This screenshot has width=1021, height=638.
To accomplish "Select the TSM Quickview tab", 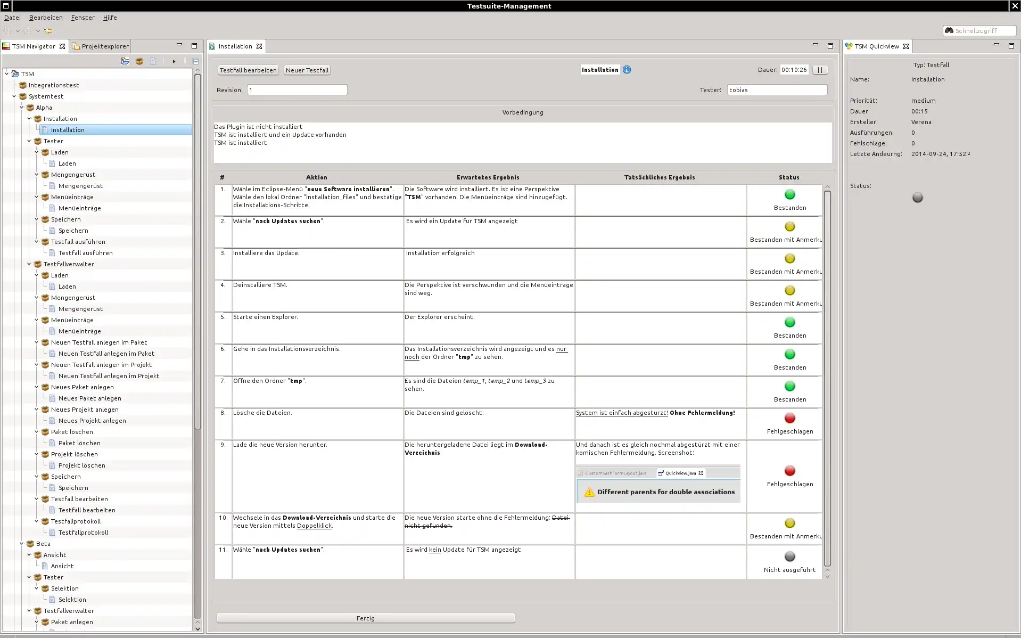I will 877,46.
